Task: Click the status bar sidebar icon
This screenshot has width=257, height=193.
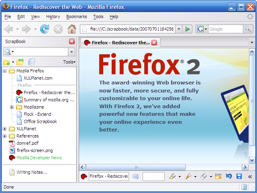Action: pos(244,187)
